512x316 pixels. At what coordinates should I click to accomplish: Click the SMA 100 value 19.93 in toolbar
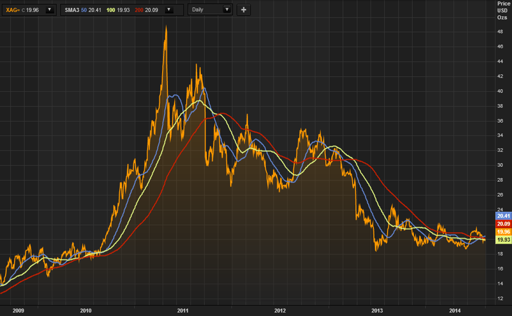[124, 10]
